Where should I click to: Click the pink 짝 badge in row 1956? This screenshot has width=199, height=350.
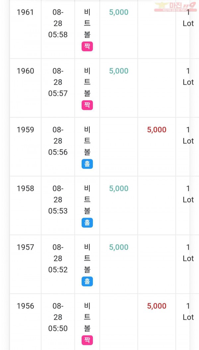click(87, 340)
